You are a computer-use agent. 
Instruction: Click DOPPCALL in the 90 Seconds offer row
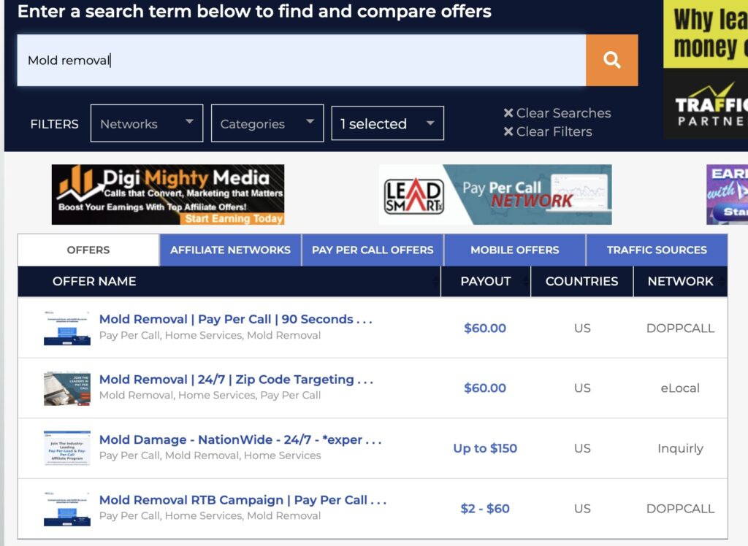[x=680, y=328]
